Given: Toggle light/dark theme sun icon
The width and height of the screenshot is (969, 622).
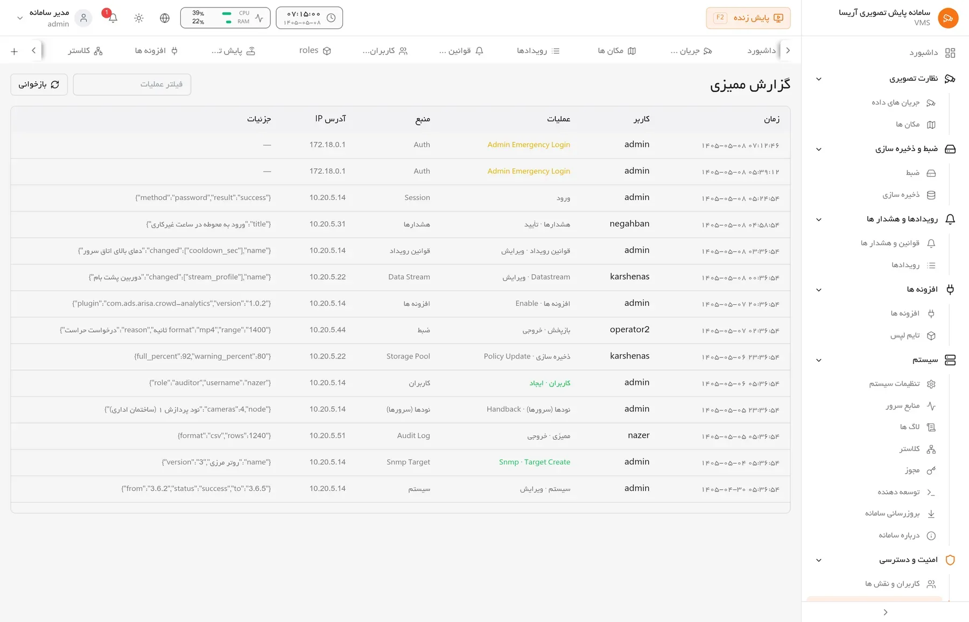Looking at the screenshot, I should (139, 18).
